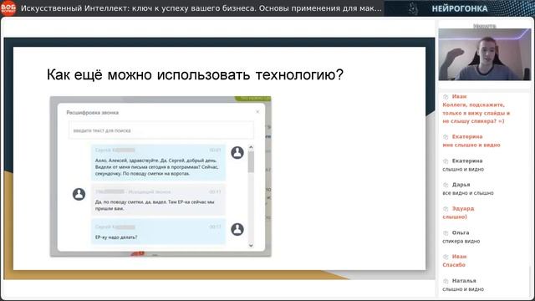
Task: Click avatar icon beside 'ЕР-ку надо делать?' message
Action: (237, 229)
